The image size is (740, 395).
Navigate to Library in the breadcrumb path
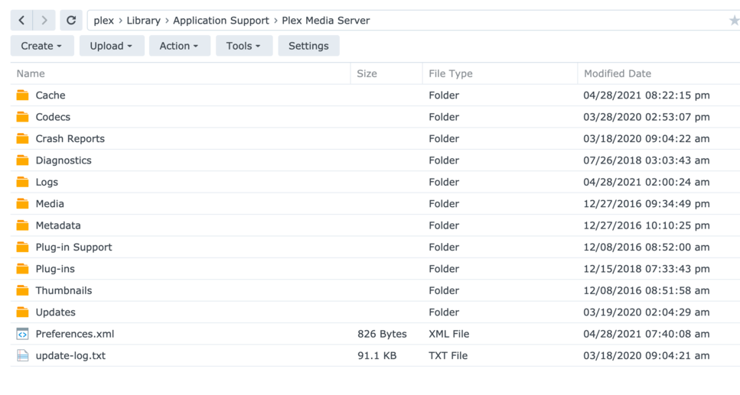[x=143, y=21]
